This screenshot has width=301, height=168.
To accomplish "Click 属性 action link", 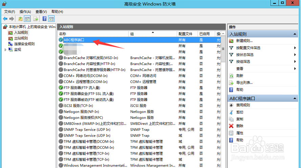I will click(240, 133).
